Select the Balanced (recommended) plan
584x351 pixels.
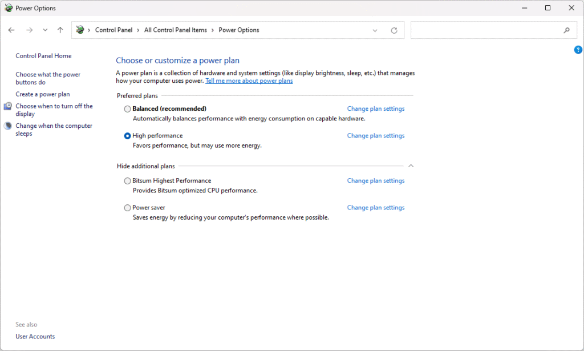tap(127, 109)
